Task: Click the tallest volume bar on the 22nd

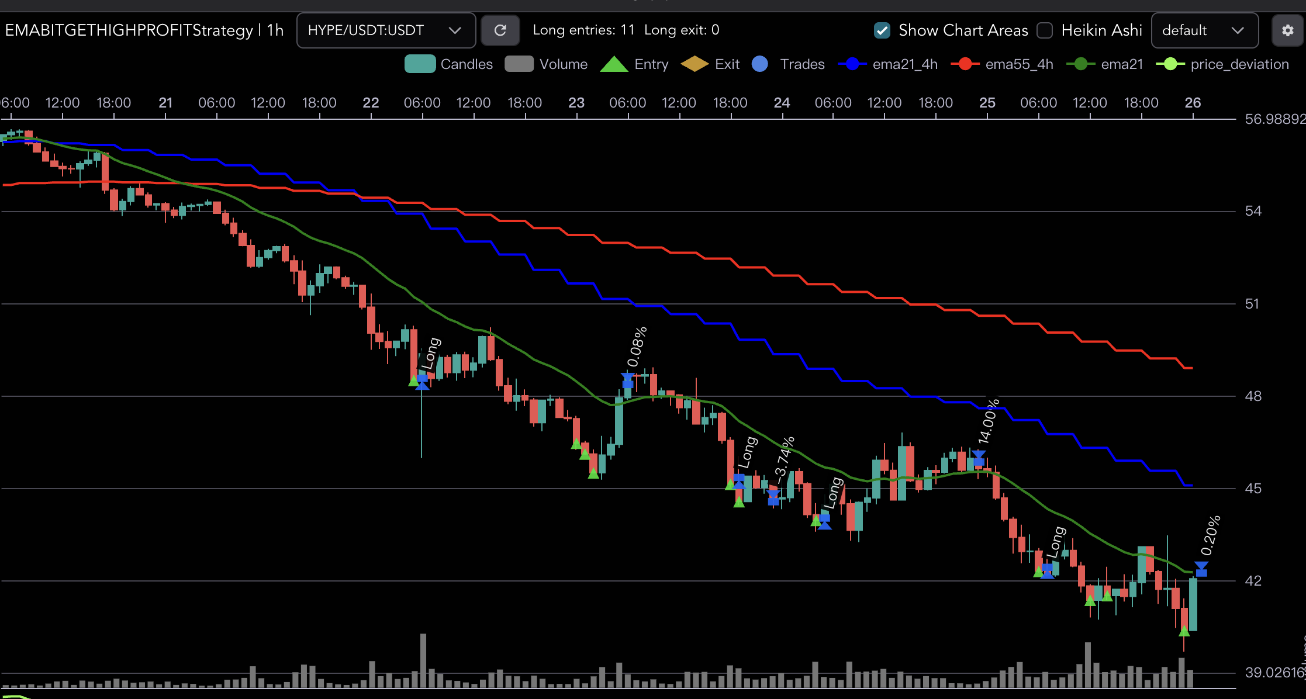Action: pyautogui.click(x=423, y=660)
